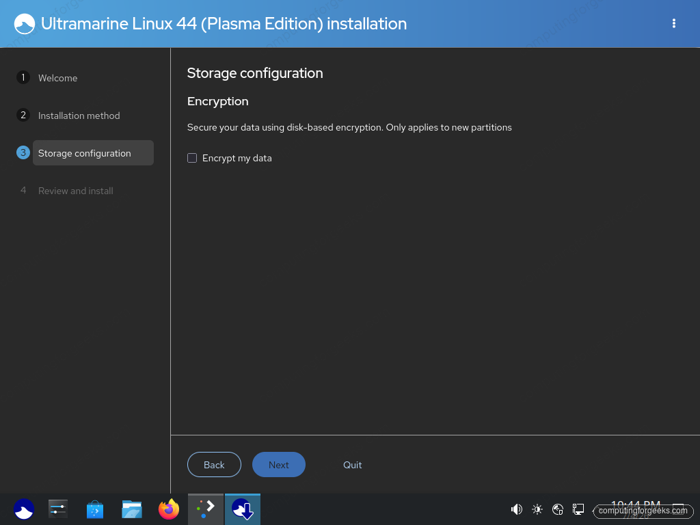Click the Back button

(x=214, y=465)
